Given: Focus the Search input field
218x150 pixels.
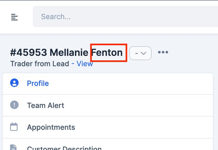Looking at the screenshot, I should (128, 17).
